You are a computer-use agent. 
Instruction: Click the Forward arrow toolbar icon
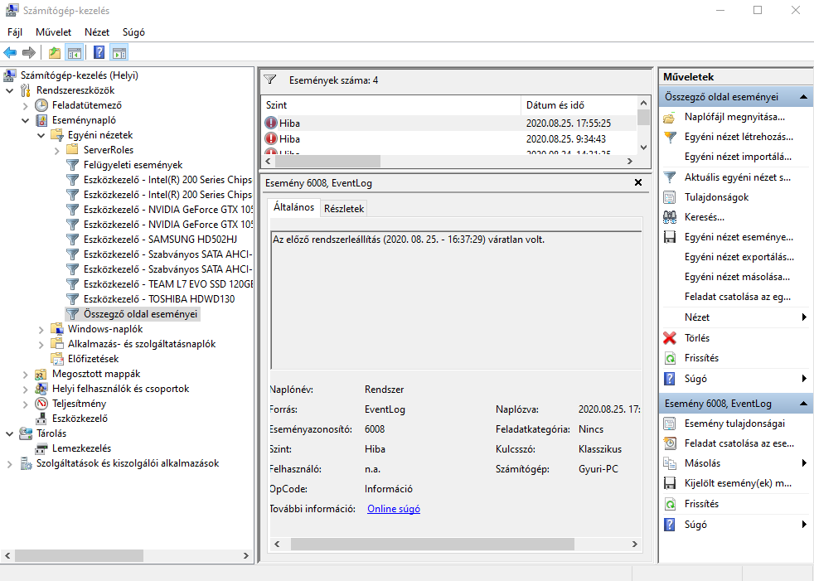pyautogui.click(x=29, y=52)
